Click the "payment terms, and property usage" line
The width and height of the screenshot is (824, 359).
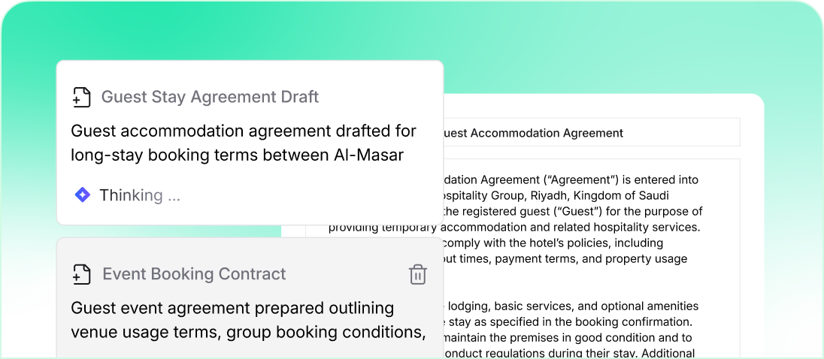[x=564, y=258]
